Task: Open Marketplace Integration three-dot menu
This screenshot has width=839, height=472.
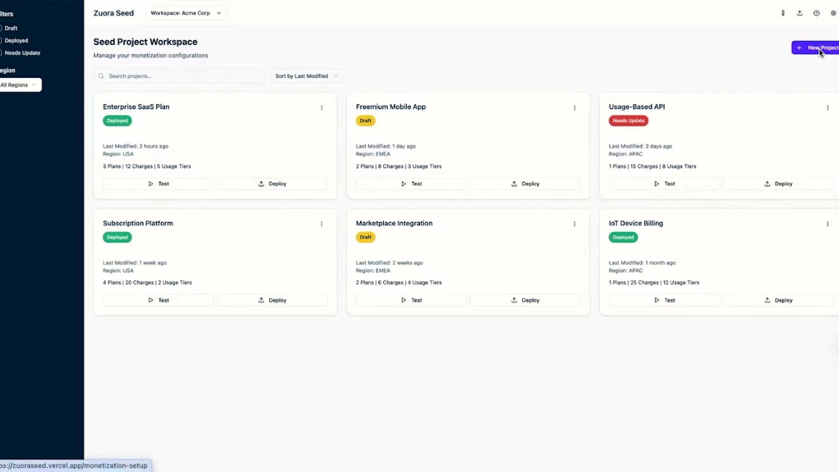Action: (575, 224)
